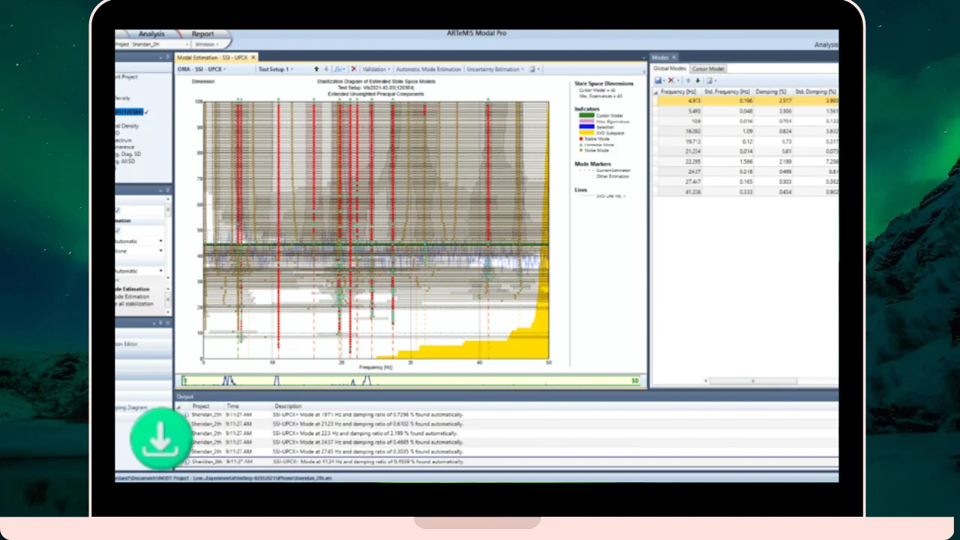The image size is (960, 540).
Task: Click the stabilization diagram plot area
Action: 376,229
